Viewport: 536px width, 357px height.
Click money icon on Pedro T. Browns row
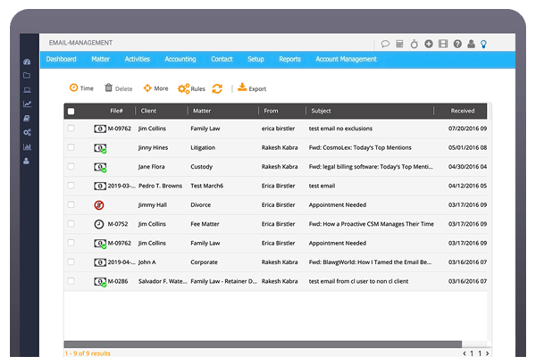click(100, 186)
